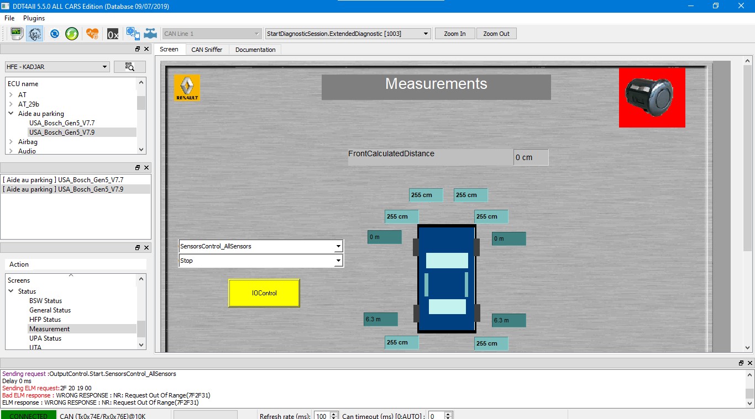Click the blue car diagram
Screen dimensions: 755x419
click(447, 278)
